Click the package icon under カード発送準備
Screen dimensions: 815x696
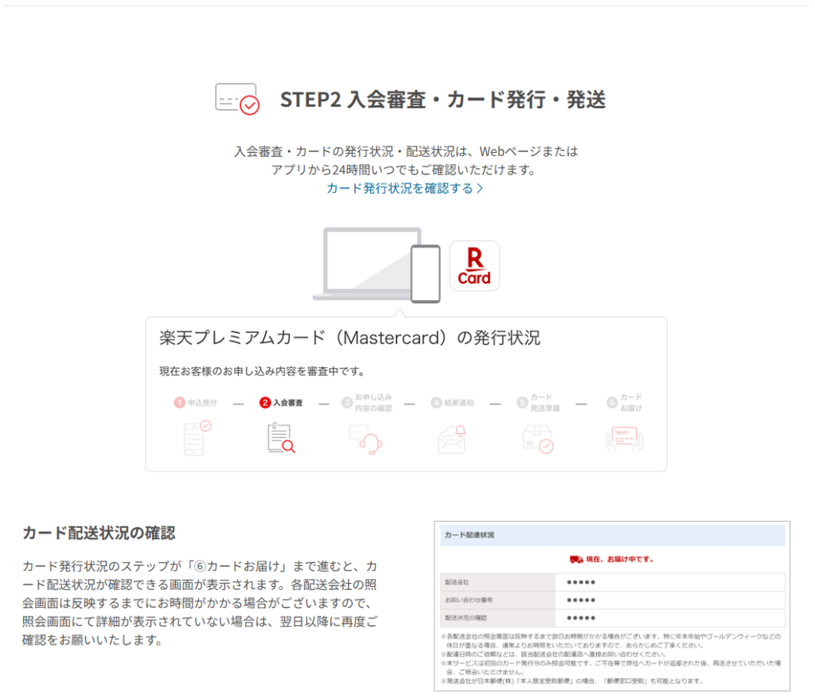pyautogui.click(x=538, y=440)
